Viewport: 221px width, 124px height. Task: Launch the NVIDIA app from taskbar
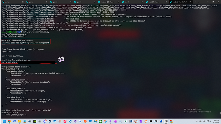coord(35,121)
